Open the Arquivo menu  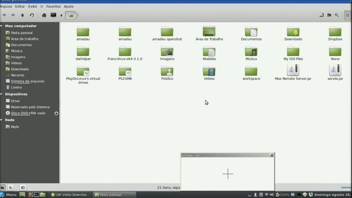(x=6, y=7)
